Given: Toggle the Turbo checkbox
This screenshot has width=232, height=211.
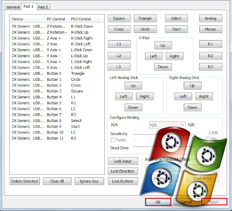Looking at the screenshot, I should tap(118, 140).
